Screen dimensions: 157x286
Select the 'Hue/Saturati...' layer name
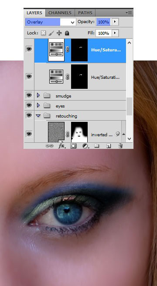pyautogui.click(x=105, y=77)
